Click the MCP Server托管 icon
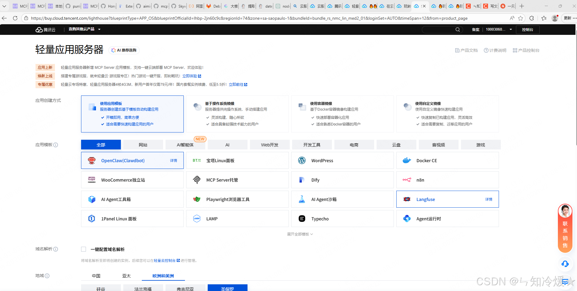Screen dimensions: 577x291 [x=197, y=180]
